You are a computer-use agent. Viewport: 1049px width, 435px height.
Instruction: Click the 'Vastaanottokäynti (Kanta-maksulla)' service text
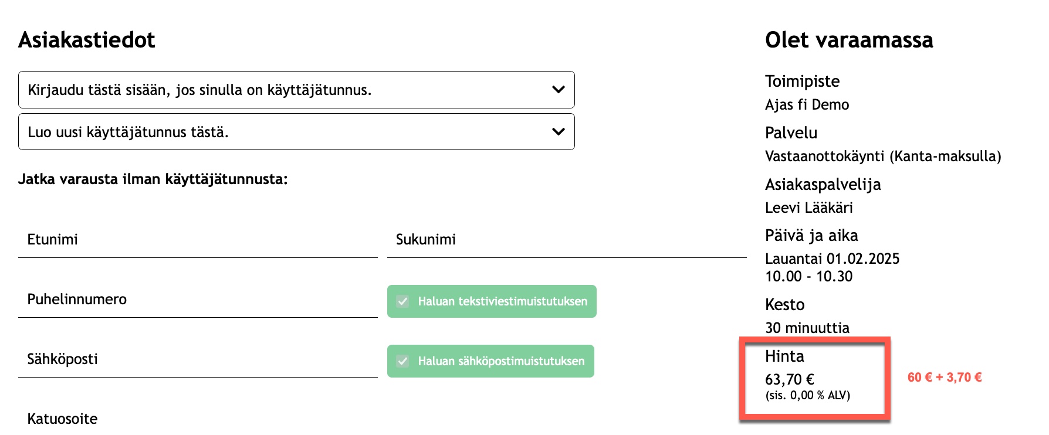[x=882, y=156]
